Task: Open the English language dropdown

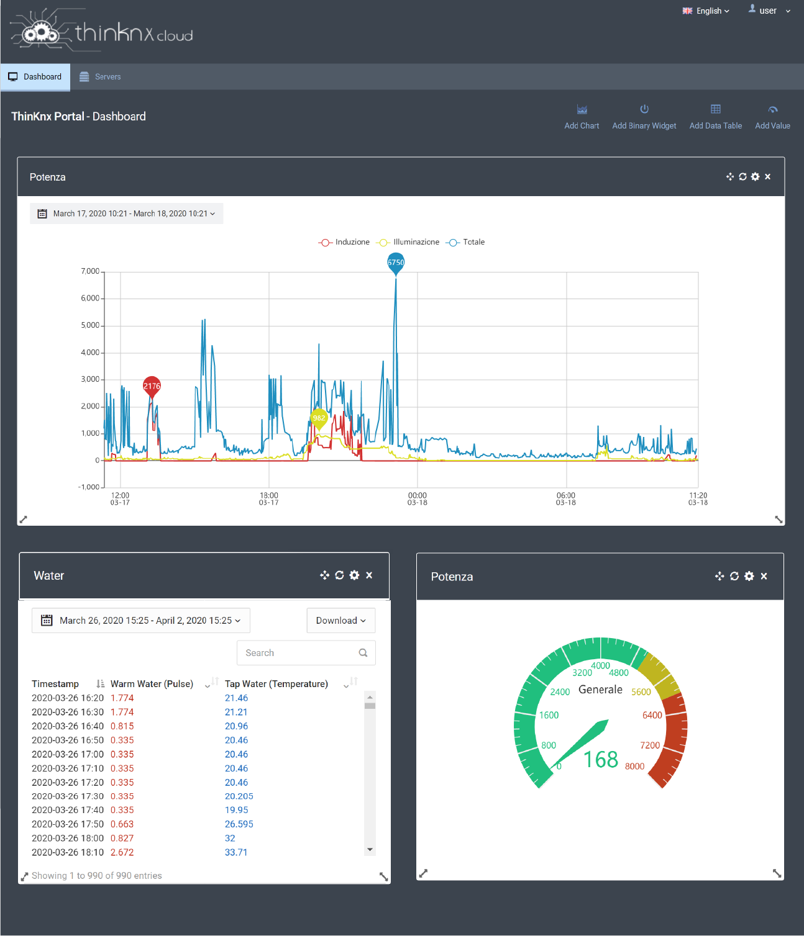Action: pyautogui.click(x=706, y=11)
